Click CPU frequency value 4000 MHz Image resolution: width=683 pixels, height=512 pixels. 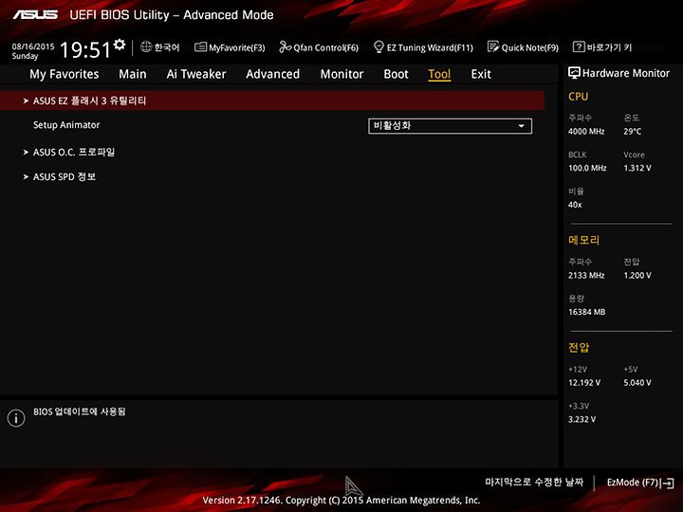586,132
